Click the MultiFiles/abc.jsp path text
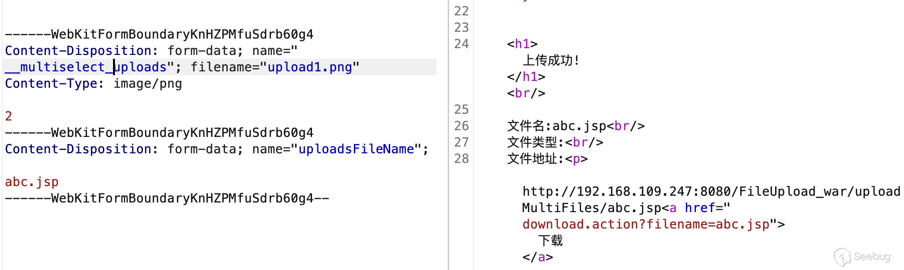The image size is (904, 270). point(592,208)
